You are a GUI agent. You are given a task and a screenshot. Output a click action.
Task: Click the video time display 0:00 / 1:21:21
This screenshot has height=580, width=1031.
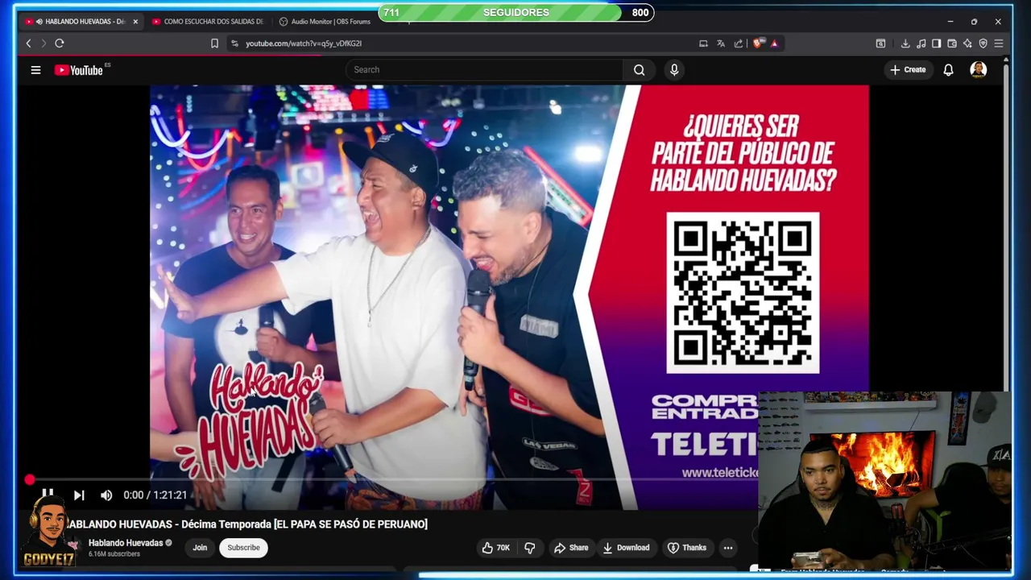155,495
